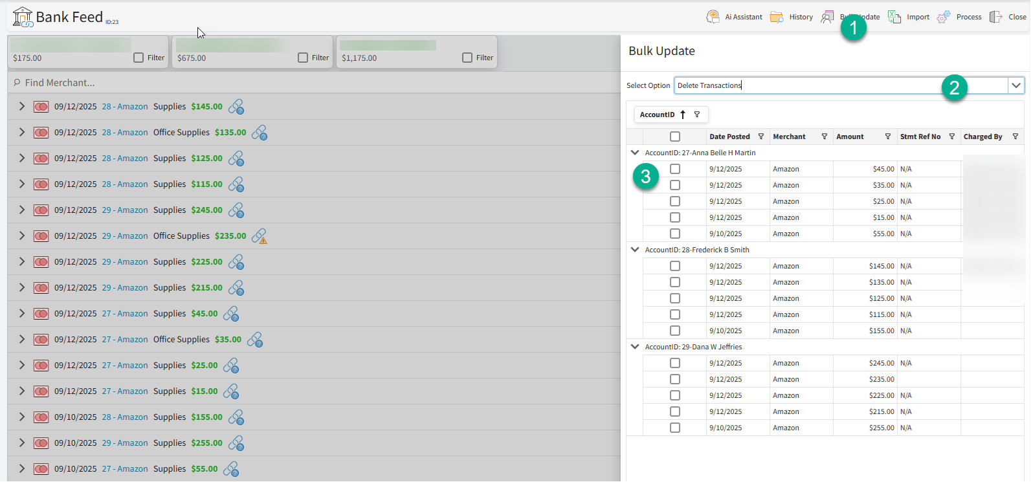This screenshot has height=482, width=1031.
Task: Click warning link icon on $235.00 row
Action: coord(260,236)
